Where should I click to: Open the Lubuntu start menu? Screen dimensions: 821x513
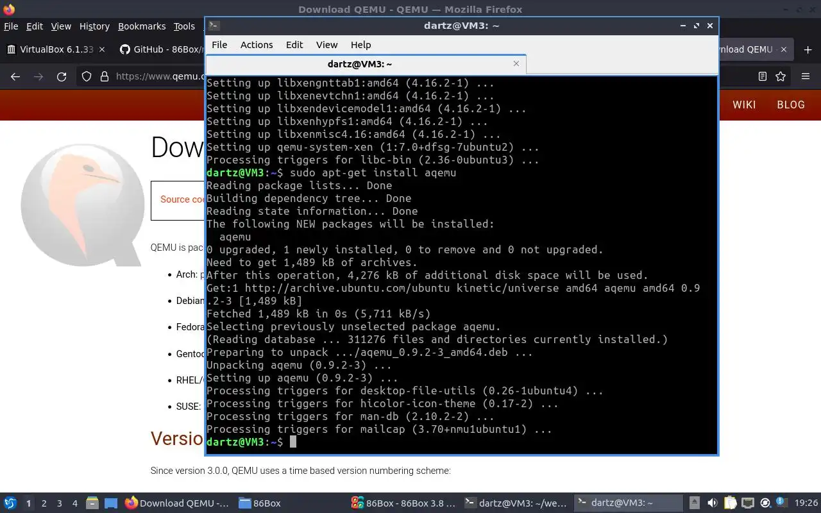point(10,503)
